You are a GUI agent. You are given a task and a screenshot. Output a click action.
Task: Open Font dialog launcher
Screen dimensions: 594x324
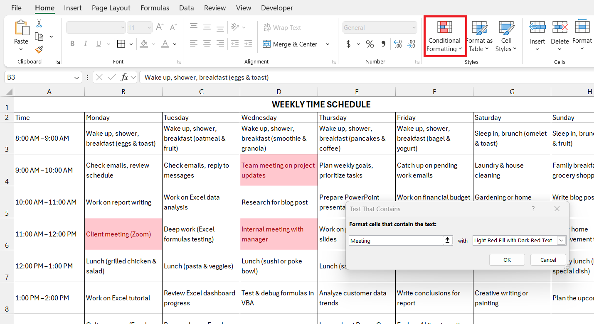click(179, 62)
